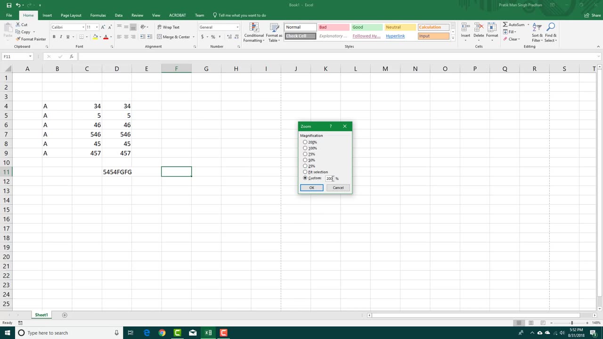Image resolution: width=603 pixels, height=339 pixels.
Task: Click the Tell me what you want search
Action: point(239,15)
